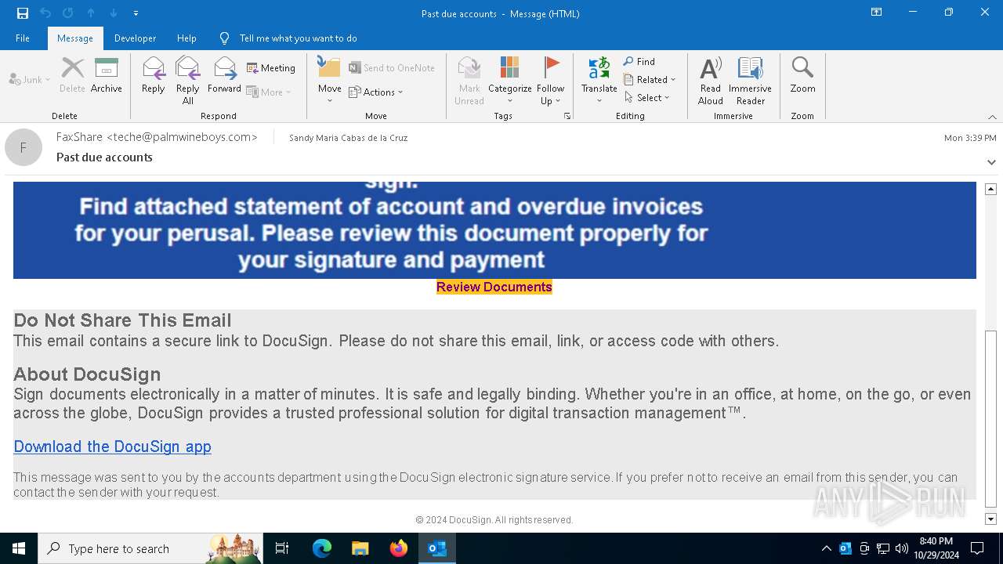Screen dimensions: 1003x564
Task: Save the message using the floppy icon
Action: point(23,13)
